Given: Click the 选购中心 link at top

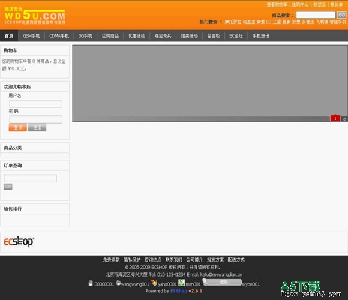Looking at the screenshot, I should coord(300,5).
